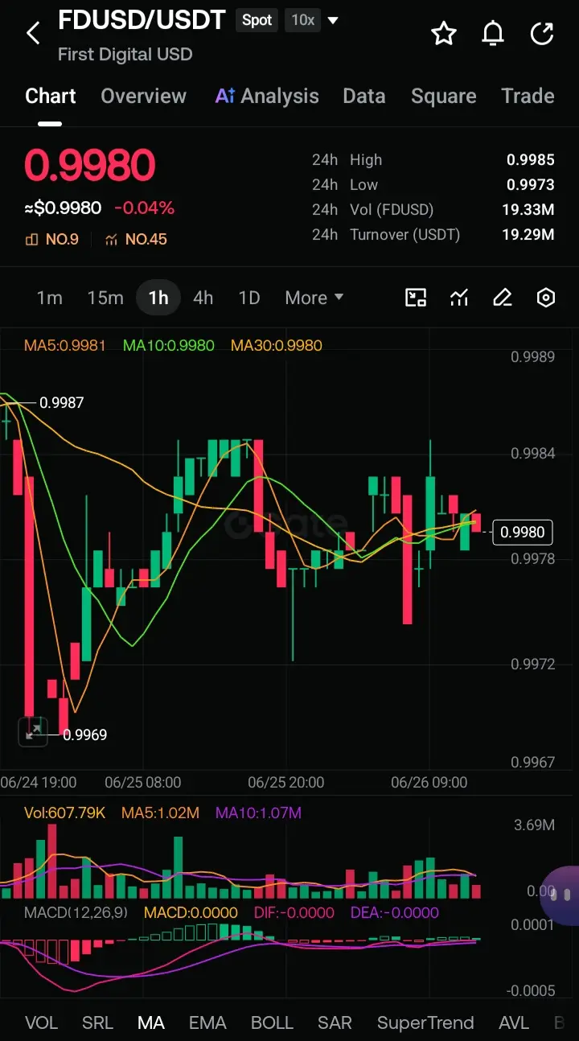Tap the current price tag 0.9980
This screenshot has width=579, height=1041.
point(522,532)
